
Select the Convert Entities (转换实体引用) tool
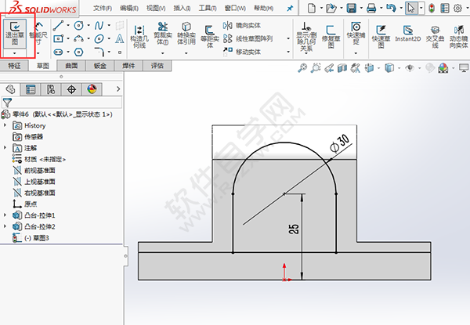pos(186,33)
